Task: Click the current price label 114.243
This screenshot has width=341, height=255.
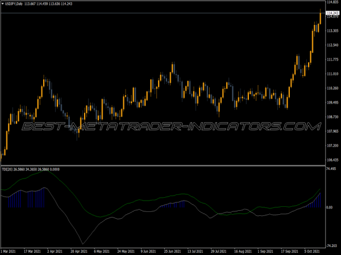Action: pos(332,13)
